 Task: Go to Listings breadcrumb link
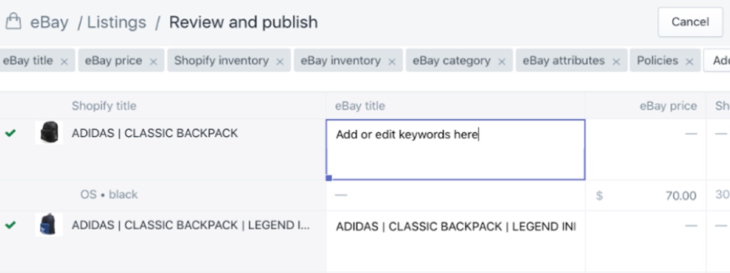[117, 22]
